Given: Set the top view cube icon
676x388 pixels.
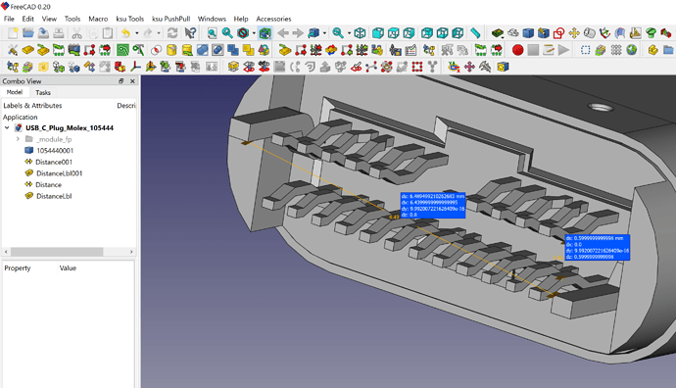Looking at the screenshot, I should pos(394,33).
